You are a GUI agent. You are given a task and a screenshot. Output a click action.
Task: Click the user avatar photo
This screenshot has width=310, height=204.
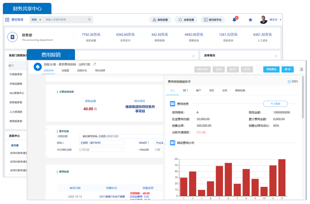click(x=264, y=20)
